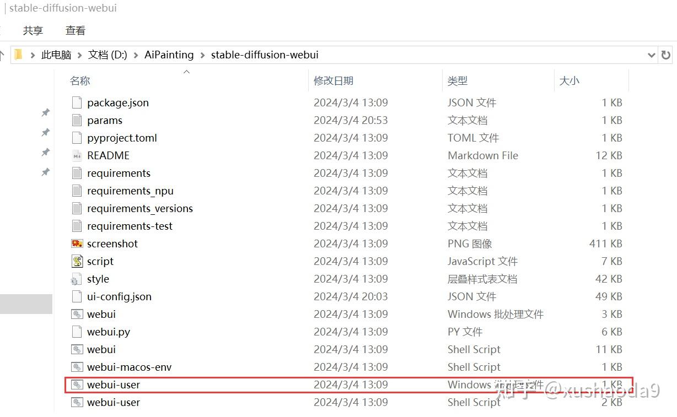Click the 2 KB size of webui-user shell script

pos(612,402)
